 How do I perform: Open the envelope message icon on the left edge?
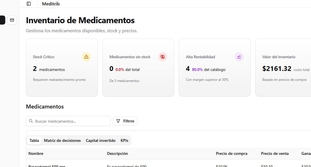[x=12, y=20]
